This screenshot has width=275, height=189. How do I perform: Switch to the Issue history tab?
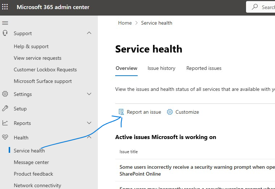(161, 68)
